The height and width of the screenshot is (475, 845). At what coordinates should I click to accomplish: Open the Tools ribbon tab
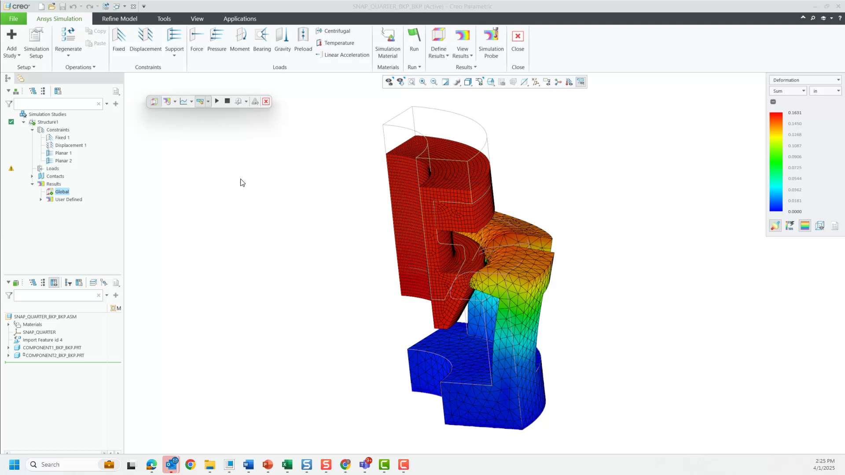tap(164, 18)
